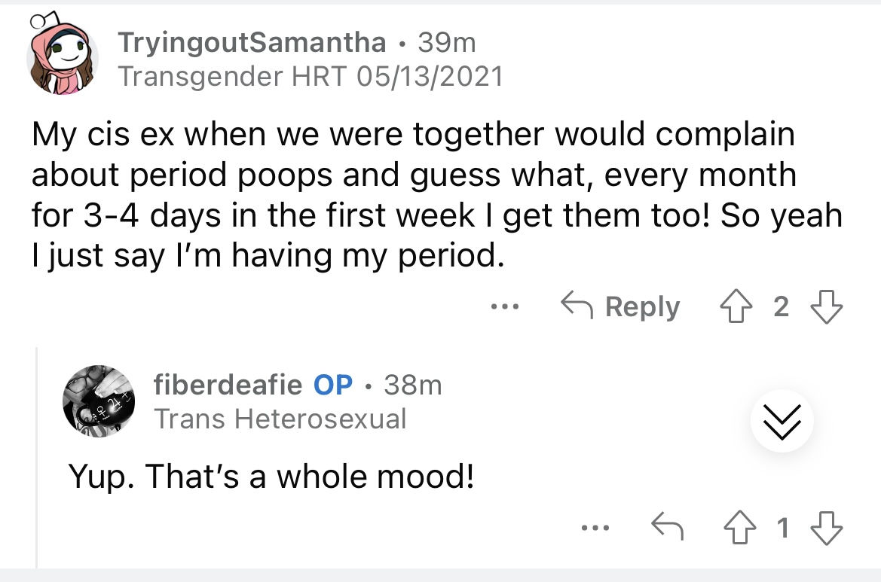Tap the comment text 'Yup. That's a whole mood!'
The width and height of the screenshot is (881, 582).
coord(271,477)
